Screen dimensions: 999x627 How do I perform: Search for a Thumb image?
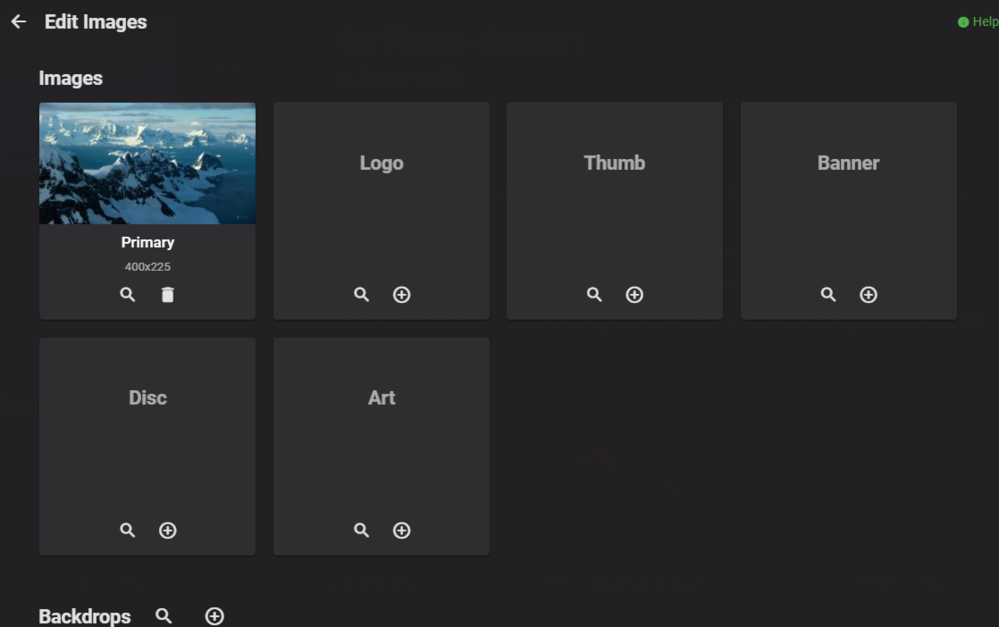tap(594, 294)
